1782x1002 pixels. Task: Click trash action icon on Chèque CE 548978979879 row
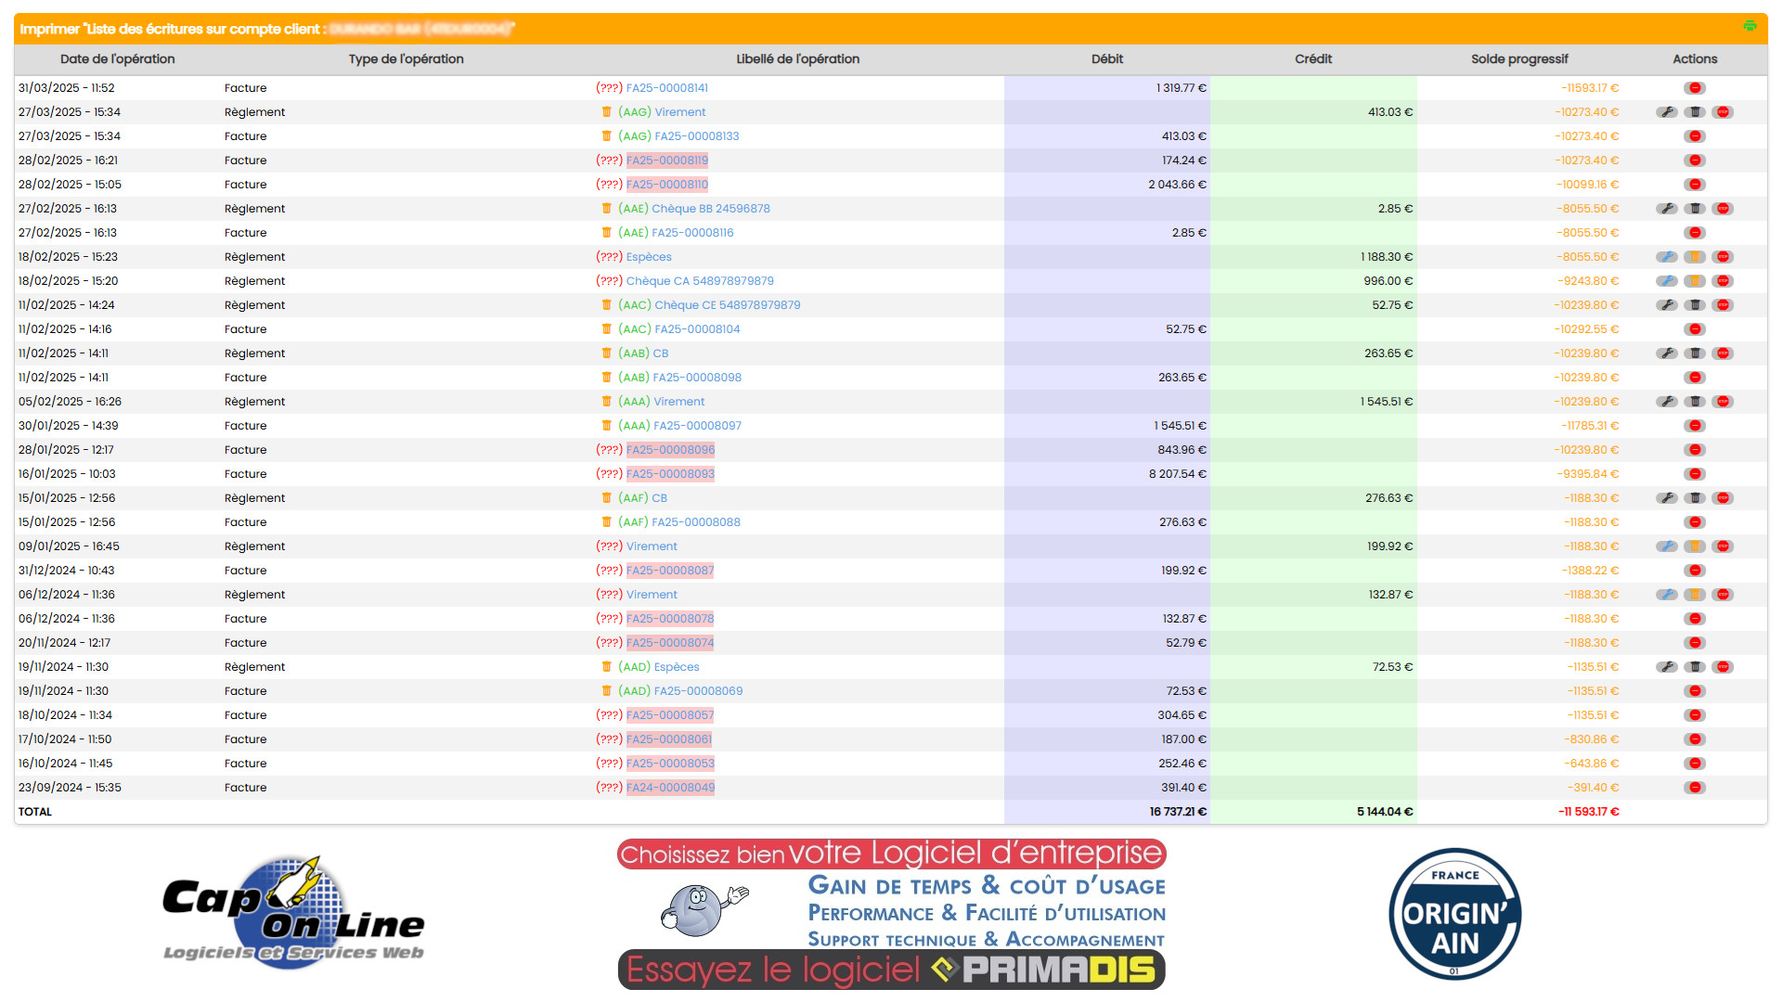[x=1695, y=305]
